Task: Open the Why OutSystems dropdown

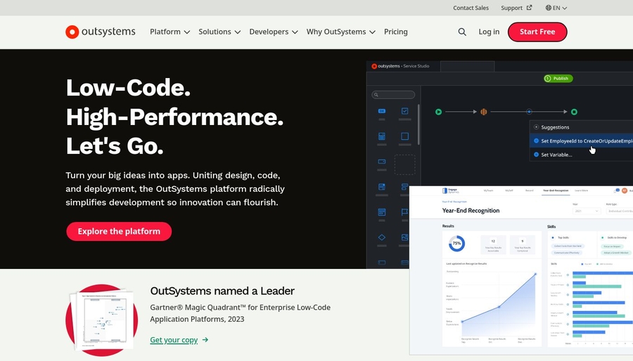Action: click(x=340, y=32)
